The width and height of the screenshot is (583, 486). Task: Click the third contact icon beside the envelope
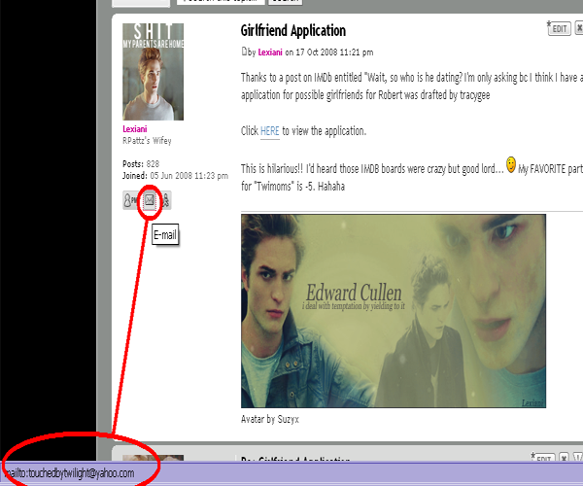pyautogui.click(x=165, y=200)
